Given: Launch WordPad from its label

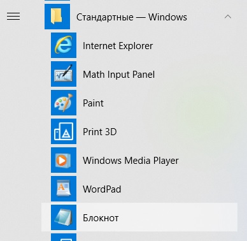Looking at the screenshot, I should pyautogui.click(x=102, y=189).
